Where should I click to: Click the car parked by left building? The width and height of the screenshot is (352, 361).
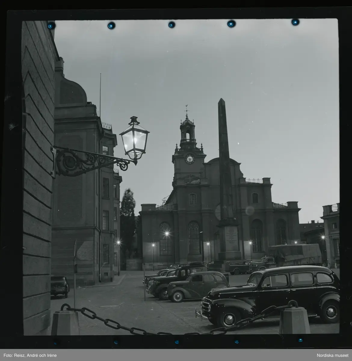tap(60, 286)
